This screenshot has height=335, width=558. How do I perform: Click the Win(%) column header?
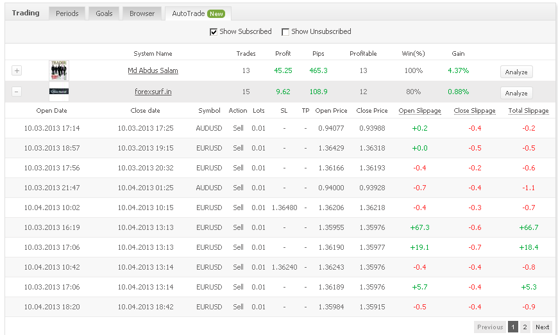point(413,54)
